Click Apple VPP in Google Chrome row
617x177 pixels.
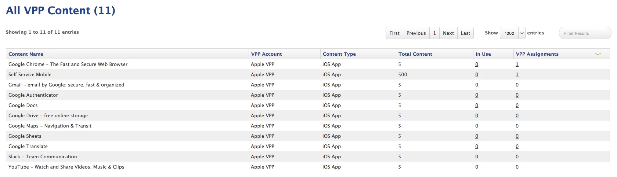point(262,64)
